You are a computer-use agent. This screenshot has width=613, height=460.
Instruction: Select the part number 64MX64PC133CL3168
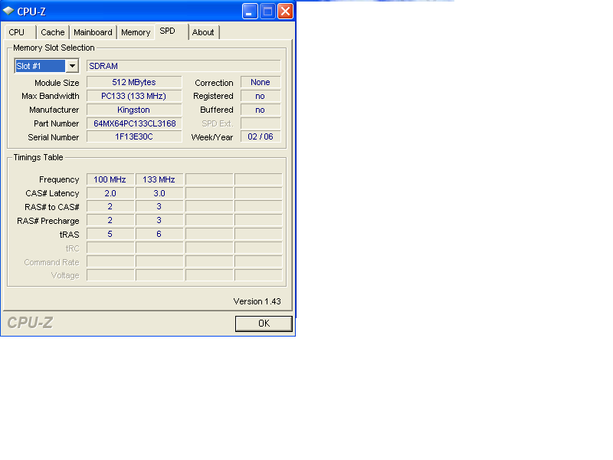(134, 123)
